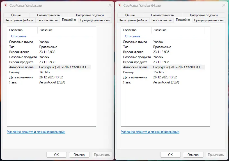229x161 pixels.
Task: Click Отмена in Yandex.exe properties window
Action: (x=79, y=155)
